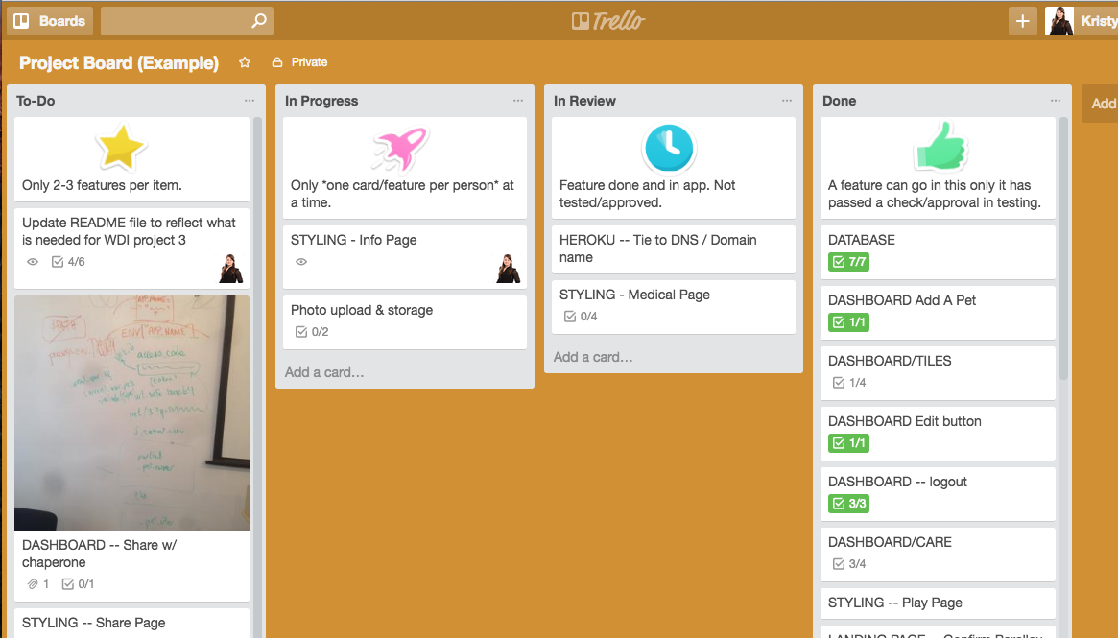Toggle watch on STYLING Info Page card
The image size is (1118, 638).
tap(300, 261)
